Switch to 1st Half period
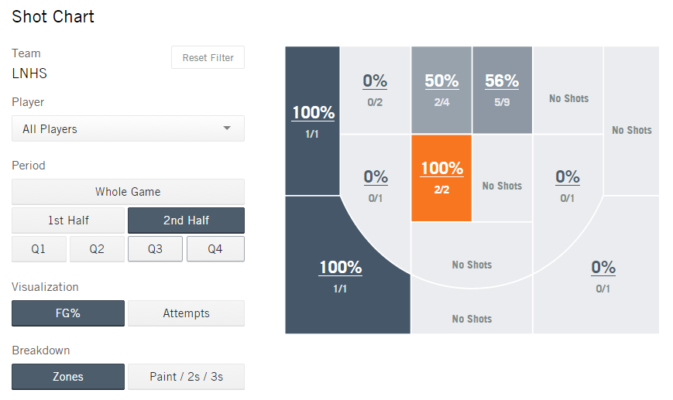 click(68, 221)
